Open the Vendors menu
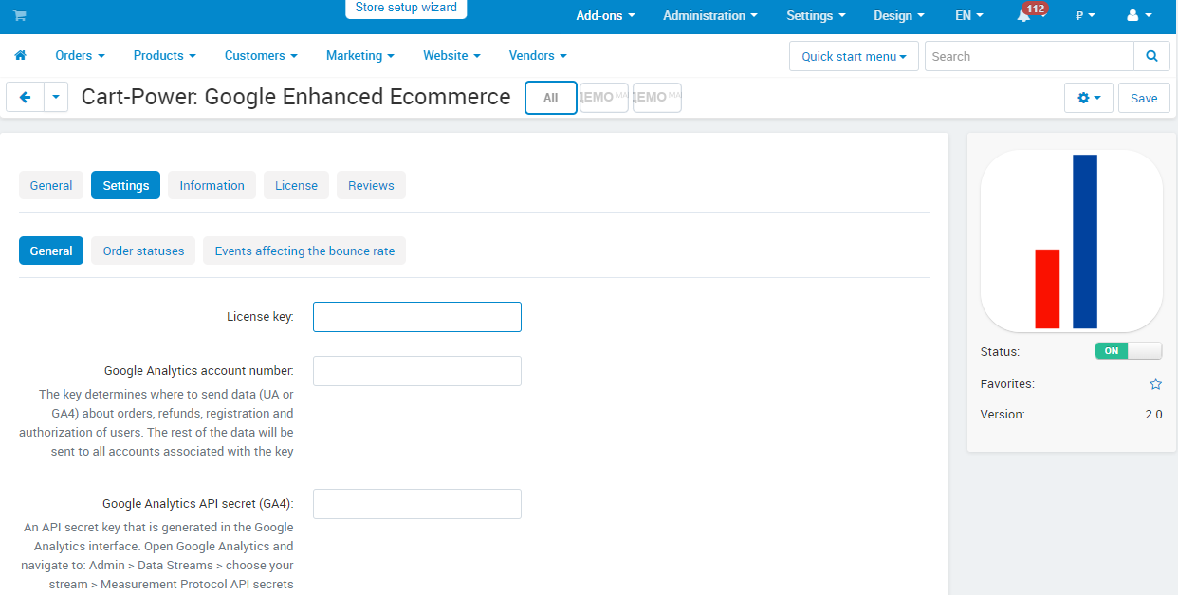 pyautogui.click(x=538, y=55)
